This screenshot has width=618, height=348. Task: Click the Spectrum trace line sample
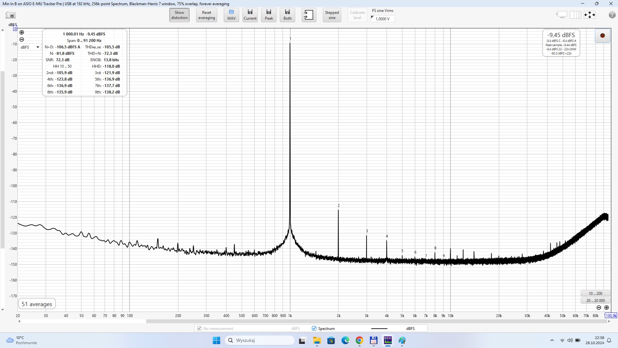[x=379, y=329]
